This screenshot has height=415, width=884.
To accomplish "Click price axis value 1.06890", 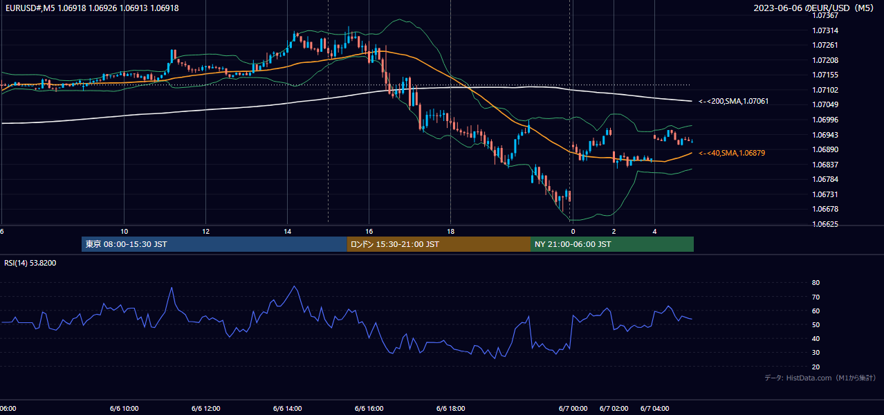I will click(825, 149).
